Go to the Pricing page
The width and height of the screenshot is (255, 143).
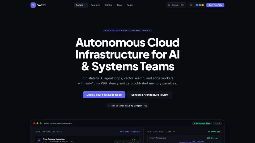(109, 5)
